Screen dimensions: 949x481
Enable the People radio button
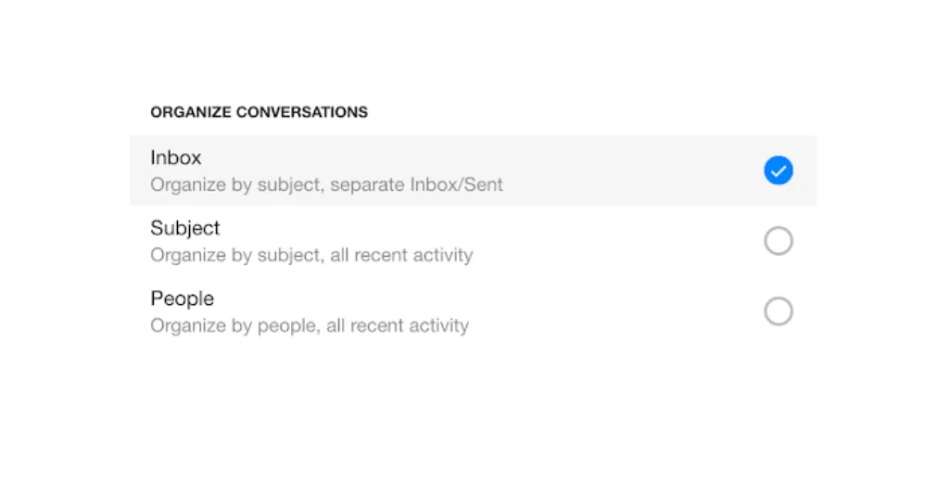pyautogui.click(x=778, y=311)
